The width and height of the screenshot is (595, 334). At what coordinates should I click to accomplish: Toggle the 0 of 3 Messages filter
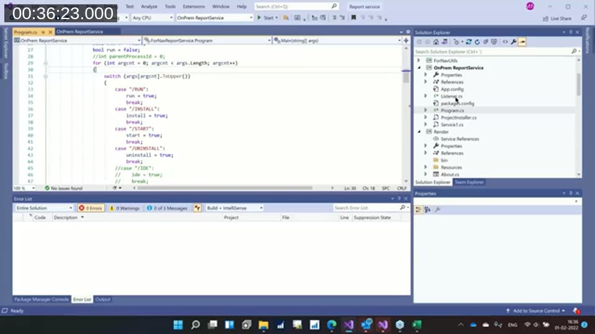pyautogui.click(x=167, y=208)
